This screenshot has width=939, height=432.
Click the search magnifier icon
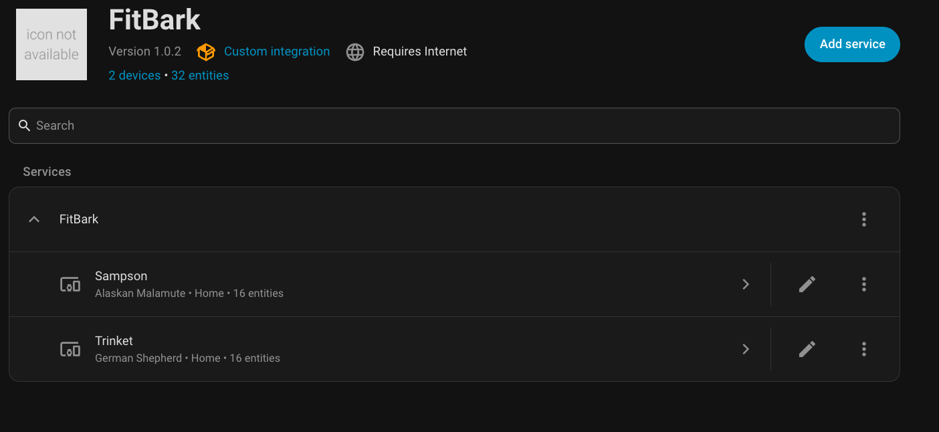[25, 126]
